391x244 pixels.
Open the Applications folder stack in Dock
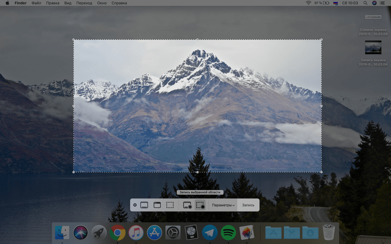pos(273,233)
